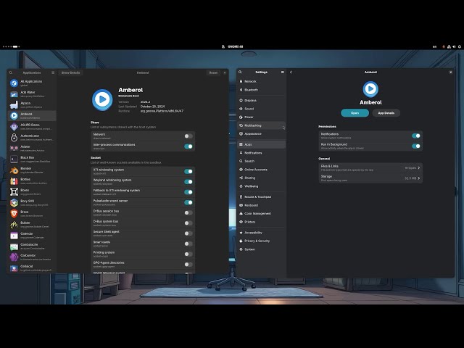
Task: Open Accessibility in Settings sidebar
Action: 261,233
